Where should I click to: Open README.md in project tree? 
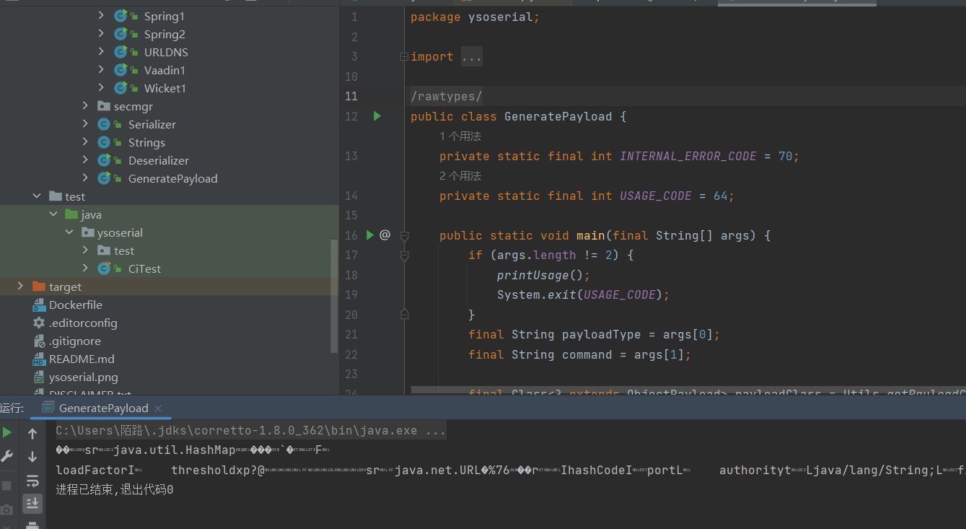[81, 359]
